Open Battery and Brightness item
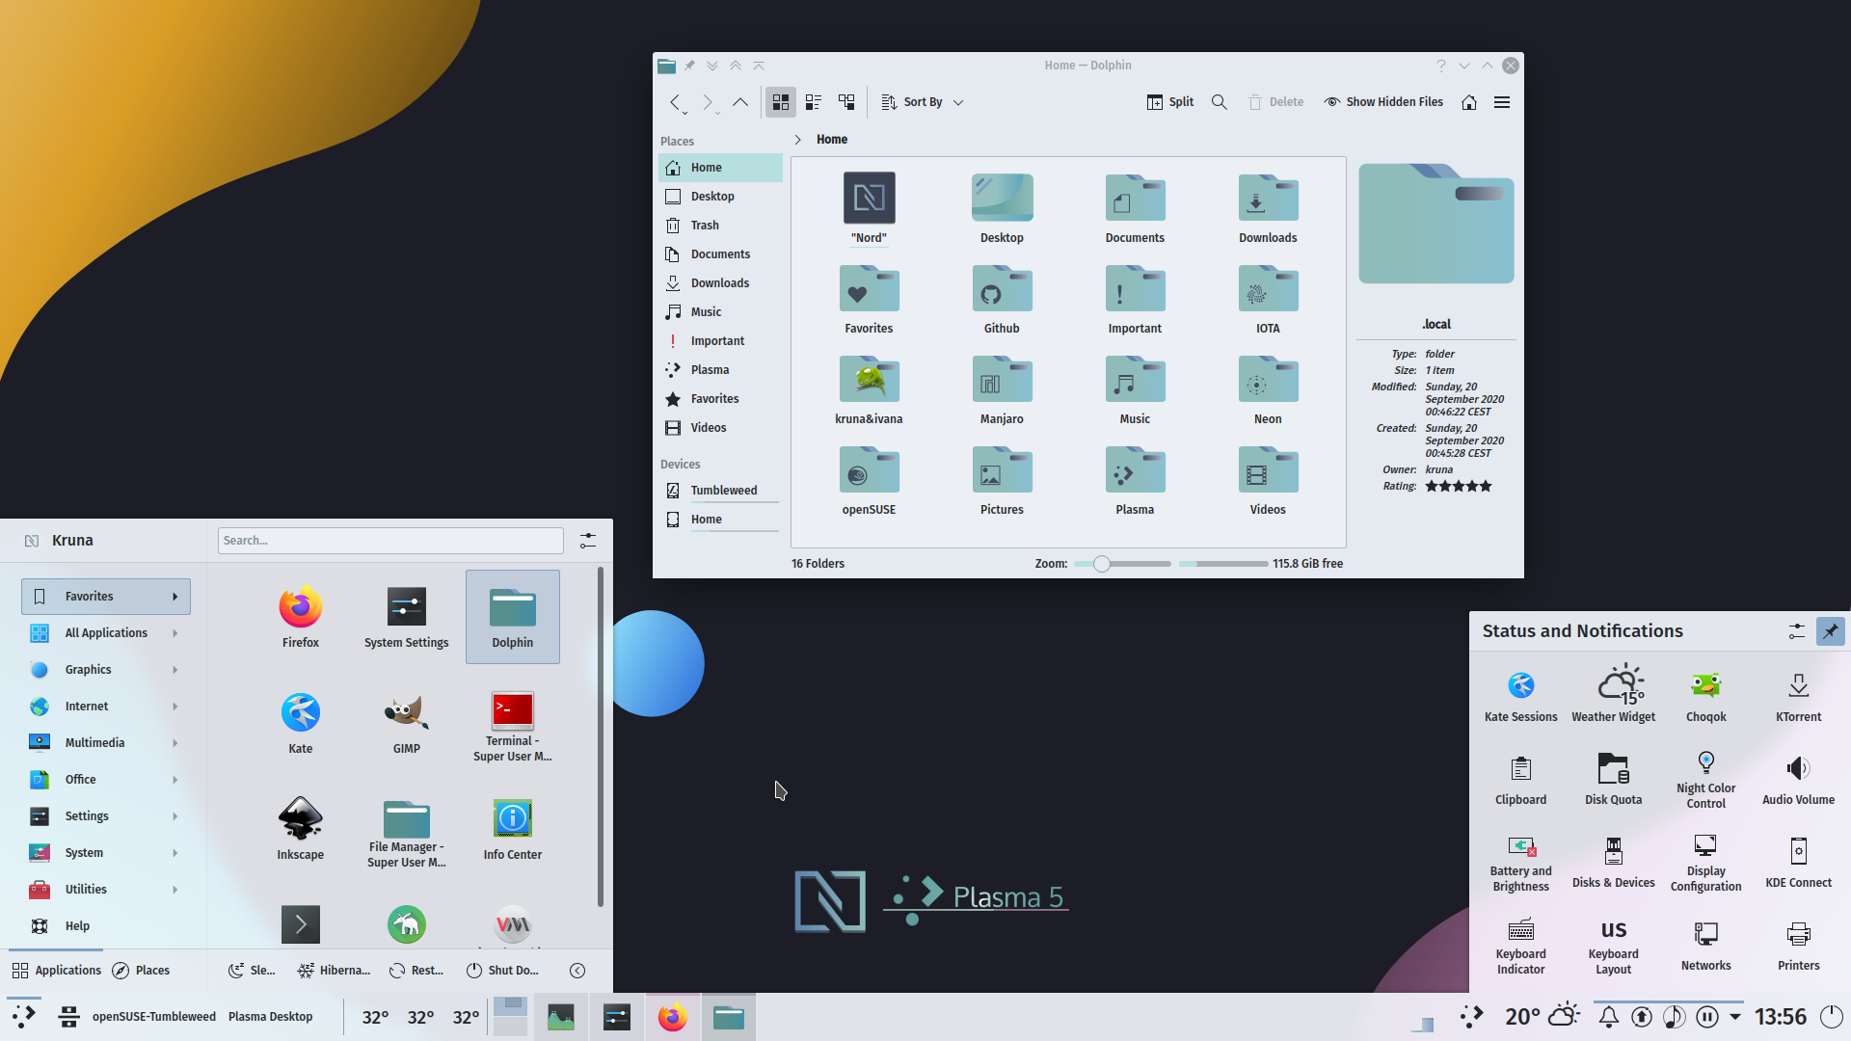The height and width of the screenshot is (1041, 1851). point(1520,863)
